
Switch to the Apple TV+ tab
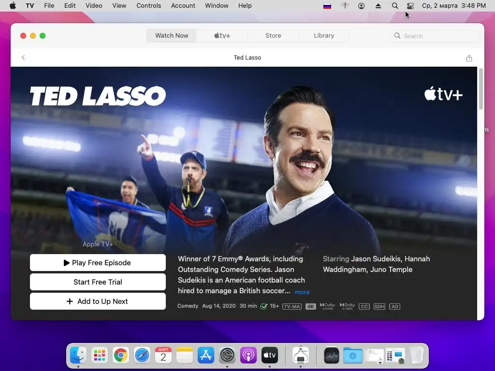pos(222,36)
